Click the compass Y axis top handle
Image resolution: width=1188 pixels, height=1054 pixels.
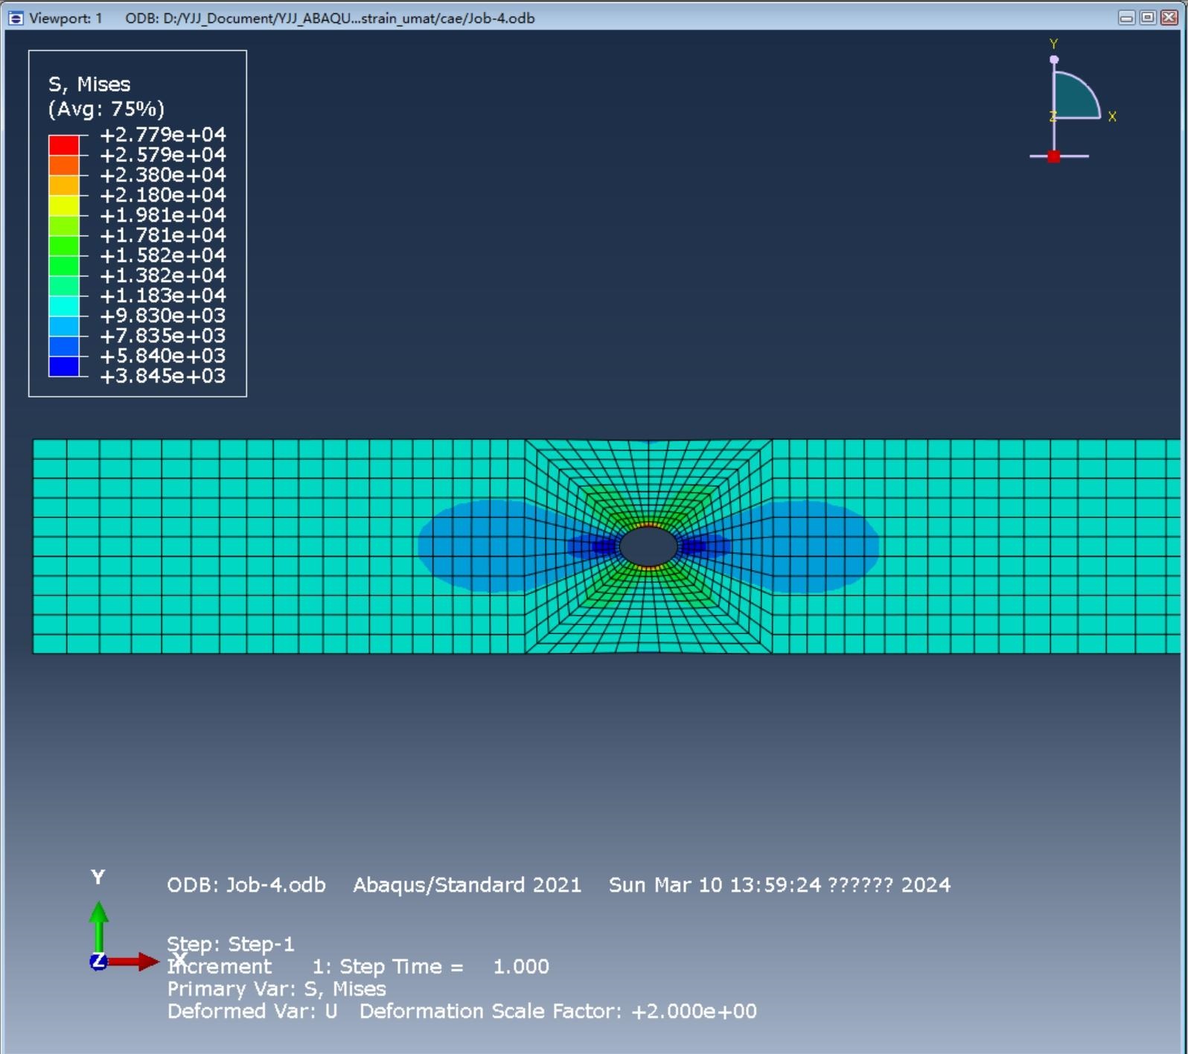pos(1053,60)
